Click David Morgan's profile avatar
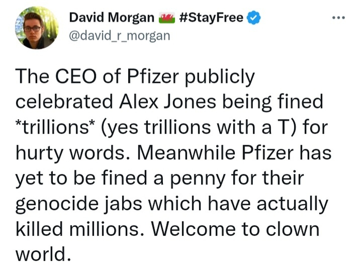 pos(37,27)
